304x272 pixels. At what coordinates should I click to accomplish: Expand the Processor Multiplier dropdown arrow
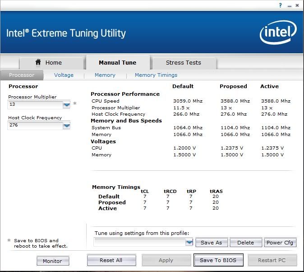tap(66, 105)
